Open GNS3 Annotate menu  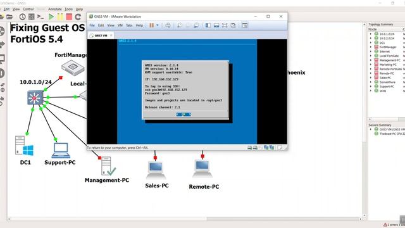55,9
